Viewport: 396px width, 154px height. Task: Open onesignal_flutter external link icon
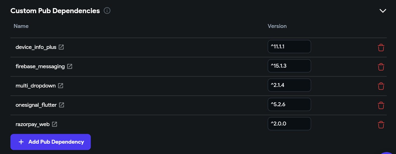point(62,105)
